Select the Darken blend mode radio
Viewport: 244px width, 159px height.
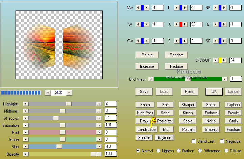click(x=179, y=151)
